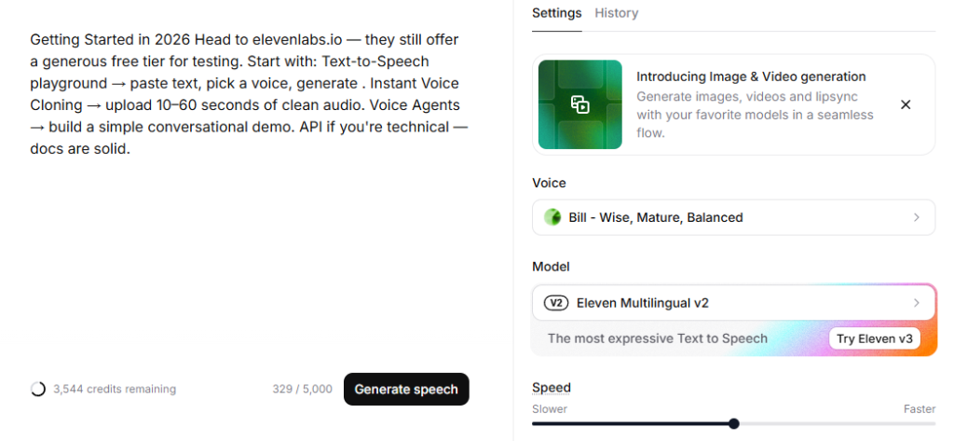Click the Speed label with dotted underline
The width and height of the screenshot is (954, 441).
(x=552, y=387)
